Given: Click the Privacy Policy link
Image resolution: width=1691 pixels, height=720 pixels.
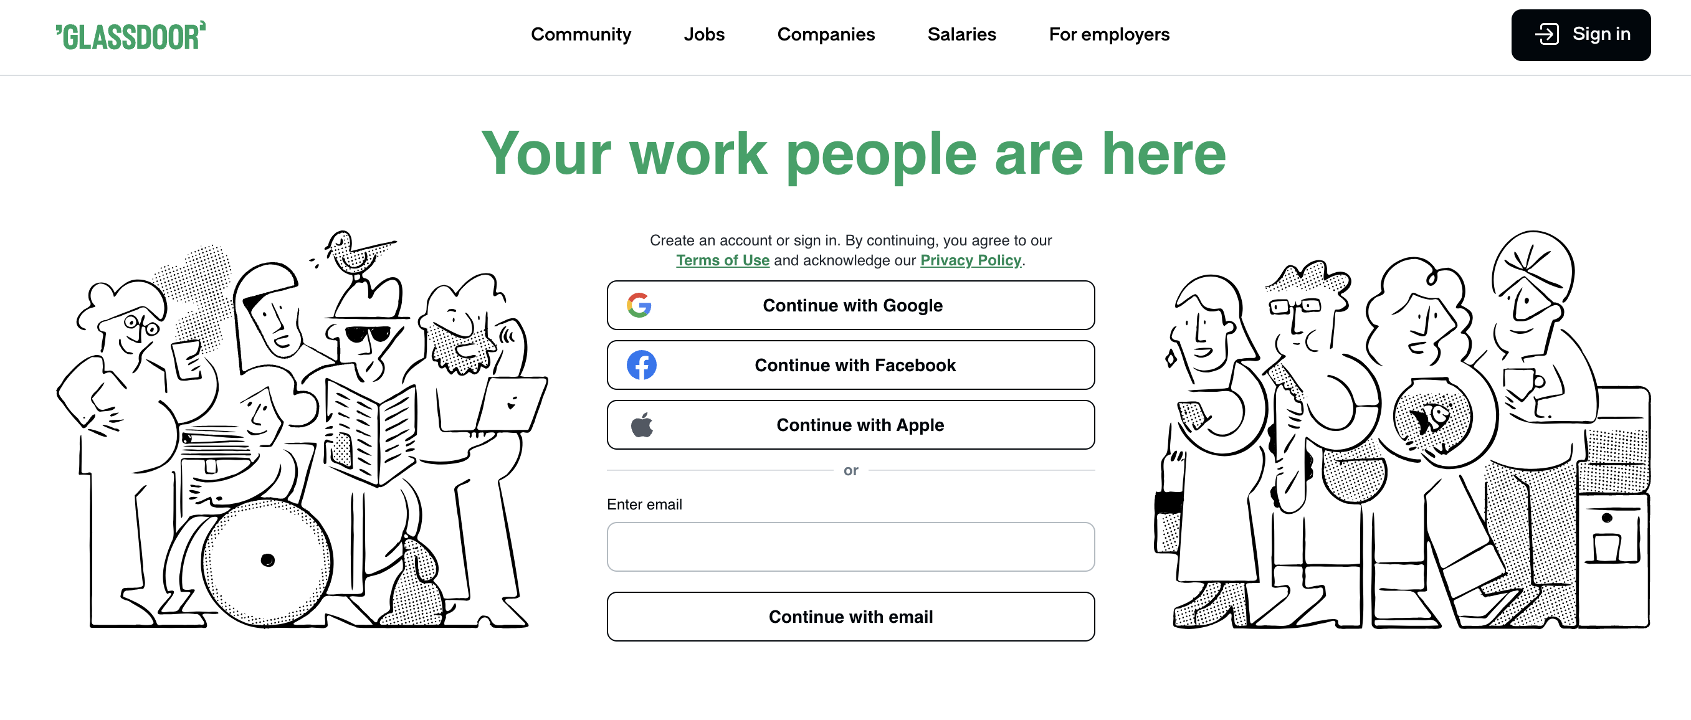Looking at the screenshot, I should (969, 260).
